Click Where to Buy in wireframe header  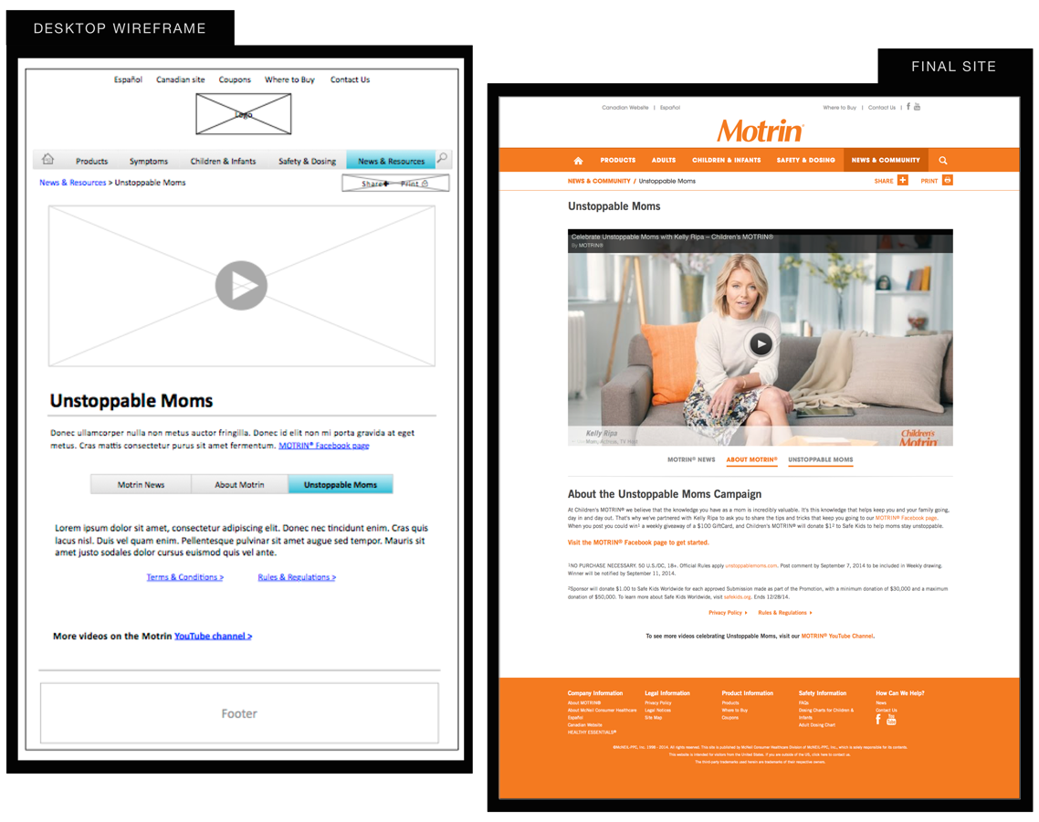pyautogui.click(x=289, y=79)
